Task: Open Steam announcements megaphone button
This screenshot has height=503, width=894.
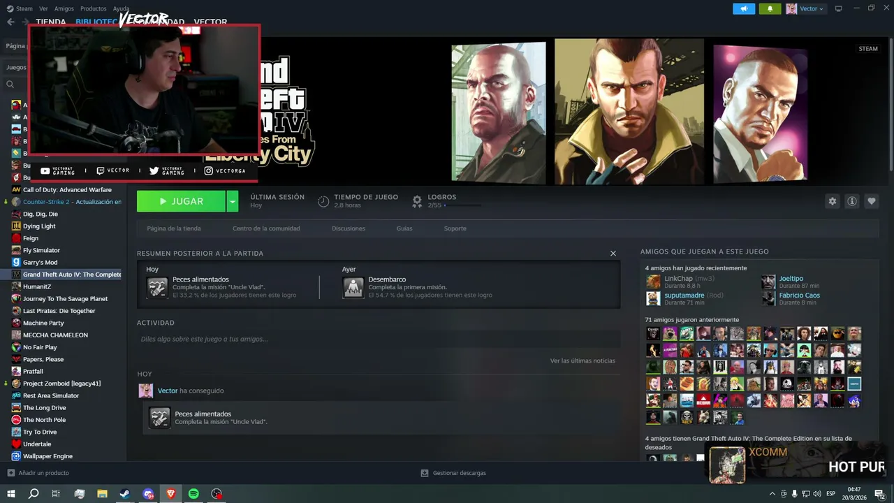Action: pyautogui.click(x=744, y=8)
